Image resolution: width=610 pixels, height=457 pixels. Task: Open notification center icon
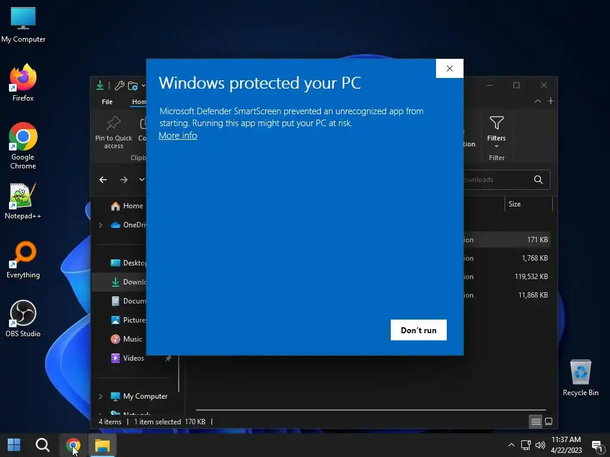[x=597, y=445]
